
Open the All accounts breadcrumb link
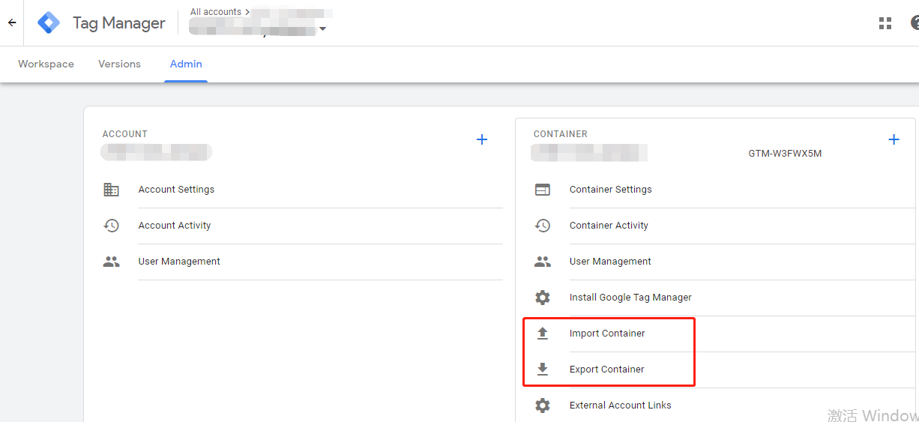[x=216, y=12]
